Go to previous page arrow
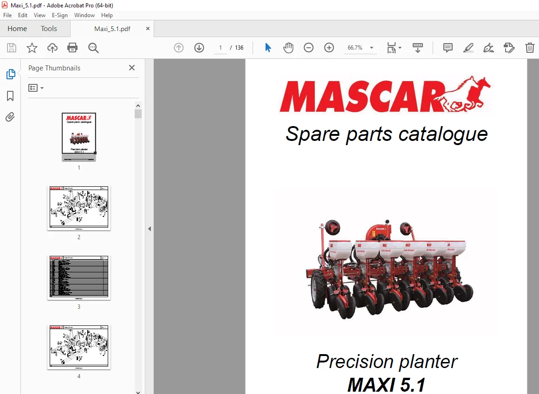 click(179, 48)
